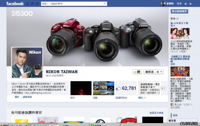
Task: Open the 活動 tab label
Action: [95, 98]
